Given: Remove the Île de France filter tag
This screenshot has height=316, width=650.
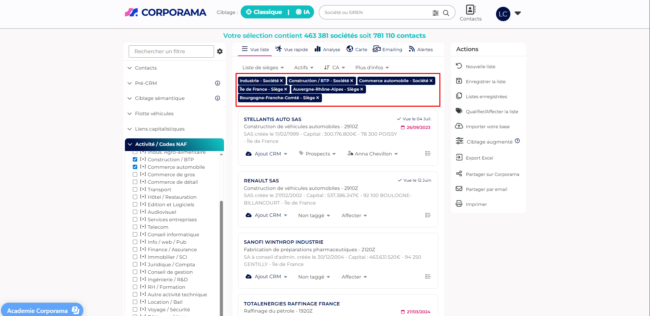Looking at the screenshot, I should pyautogui.click(x=286, y=89).
